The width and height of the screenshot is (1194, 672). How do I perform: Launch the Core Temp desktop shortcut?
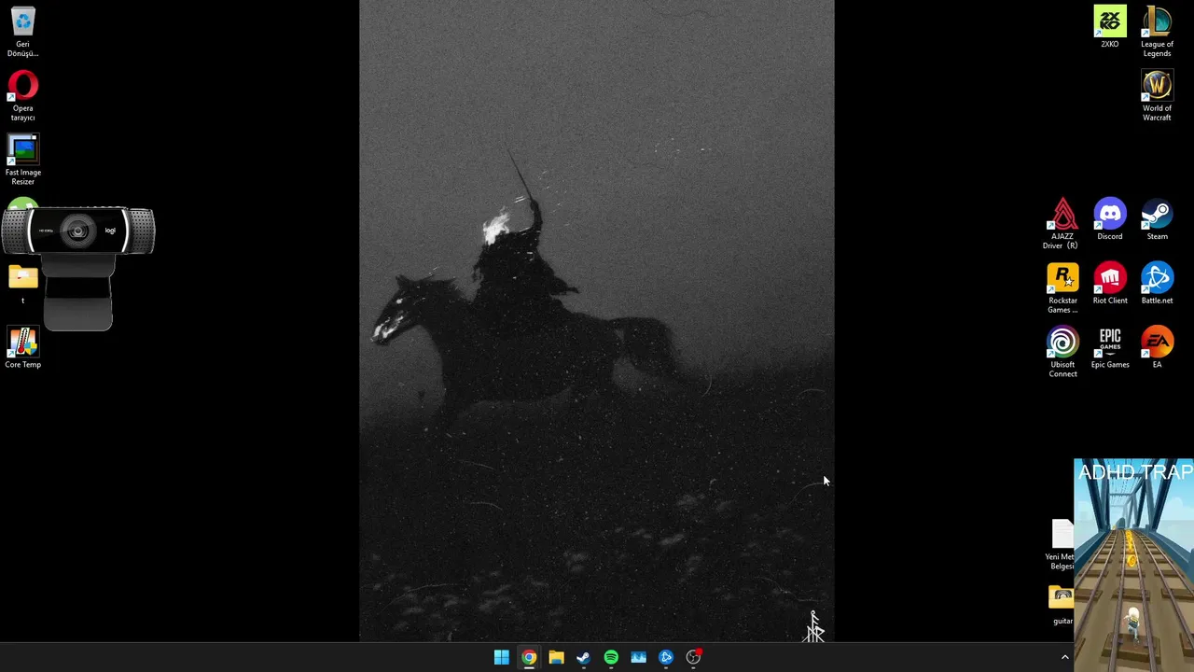point(22,348)
